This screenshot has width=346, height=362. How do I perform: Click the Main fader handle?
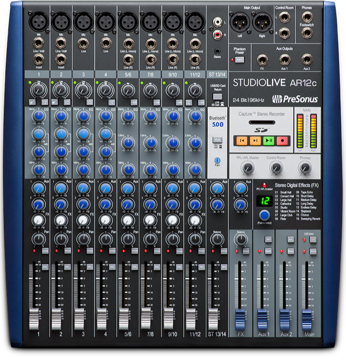point(307,318)
